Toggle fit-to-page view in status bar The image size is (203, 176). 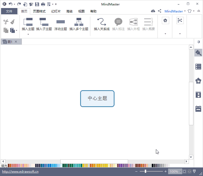tap(184, 171)
